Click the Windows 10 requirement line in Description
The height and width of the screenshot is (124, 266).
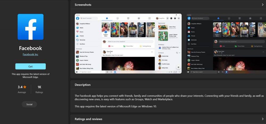pos(116,106)
